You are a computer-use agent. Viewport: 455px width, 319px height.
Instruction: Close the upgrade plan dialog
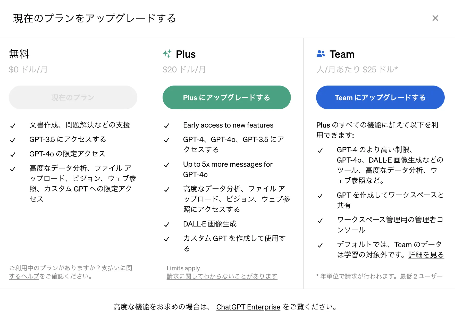click(435, 18)
